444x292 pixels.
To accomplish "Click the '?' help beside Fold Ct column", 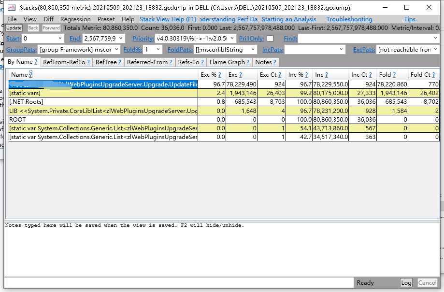I will [x=433, y=75].
